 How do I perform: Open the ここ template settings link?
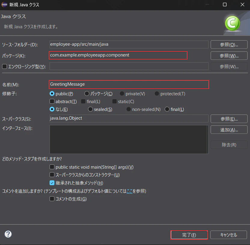pos(130,191)
